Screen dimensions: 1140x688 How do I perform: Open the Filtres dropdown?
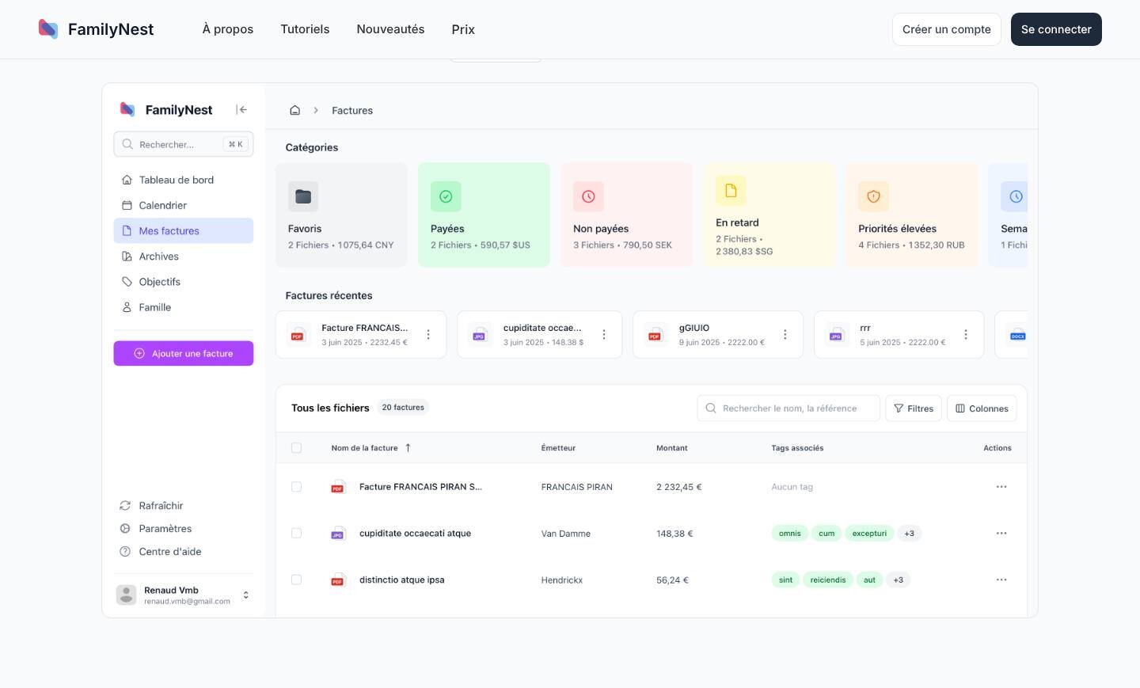(x=914, y=409)
